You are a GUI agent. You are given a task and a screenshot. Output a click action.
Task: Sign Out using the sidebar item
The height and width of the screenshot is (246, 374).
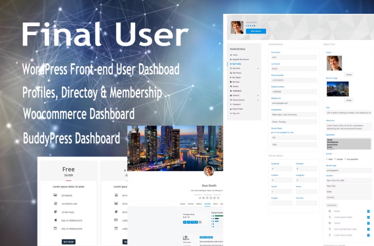pos(236,113)
